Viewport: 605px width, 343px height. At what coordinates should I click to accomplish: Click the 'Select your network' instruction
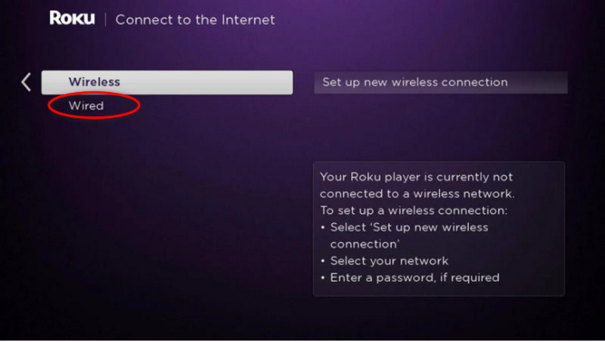point(389,261)
